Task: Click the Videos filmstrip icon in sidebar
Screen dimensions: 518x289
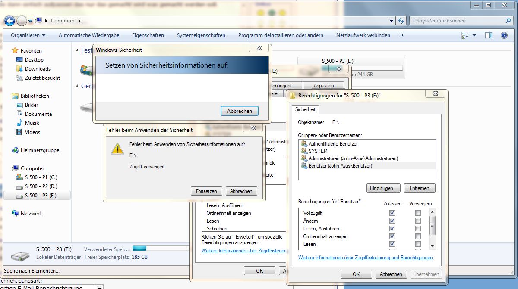Action: point(19,132)
